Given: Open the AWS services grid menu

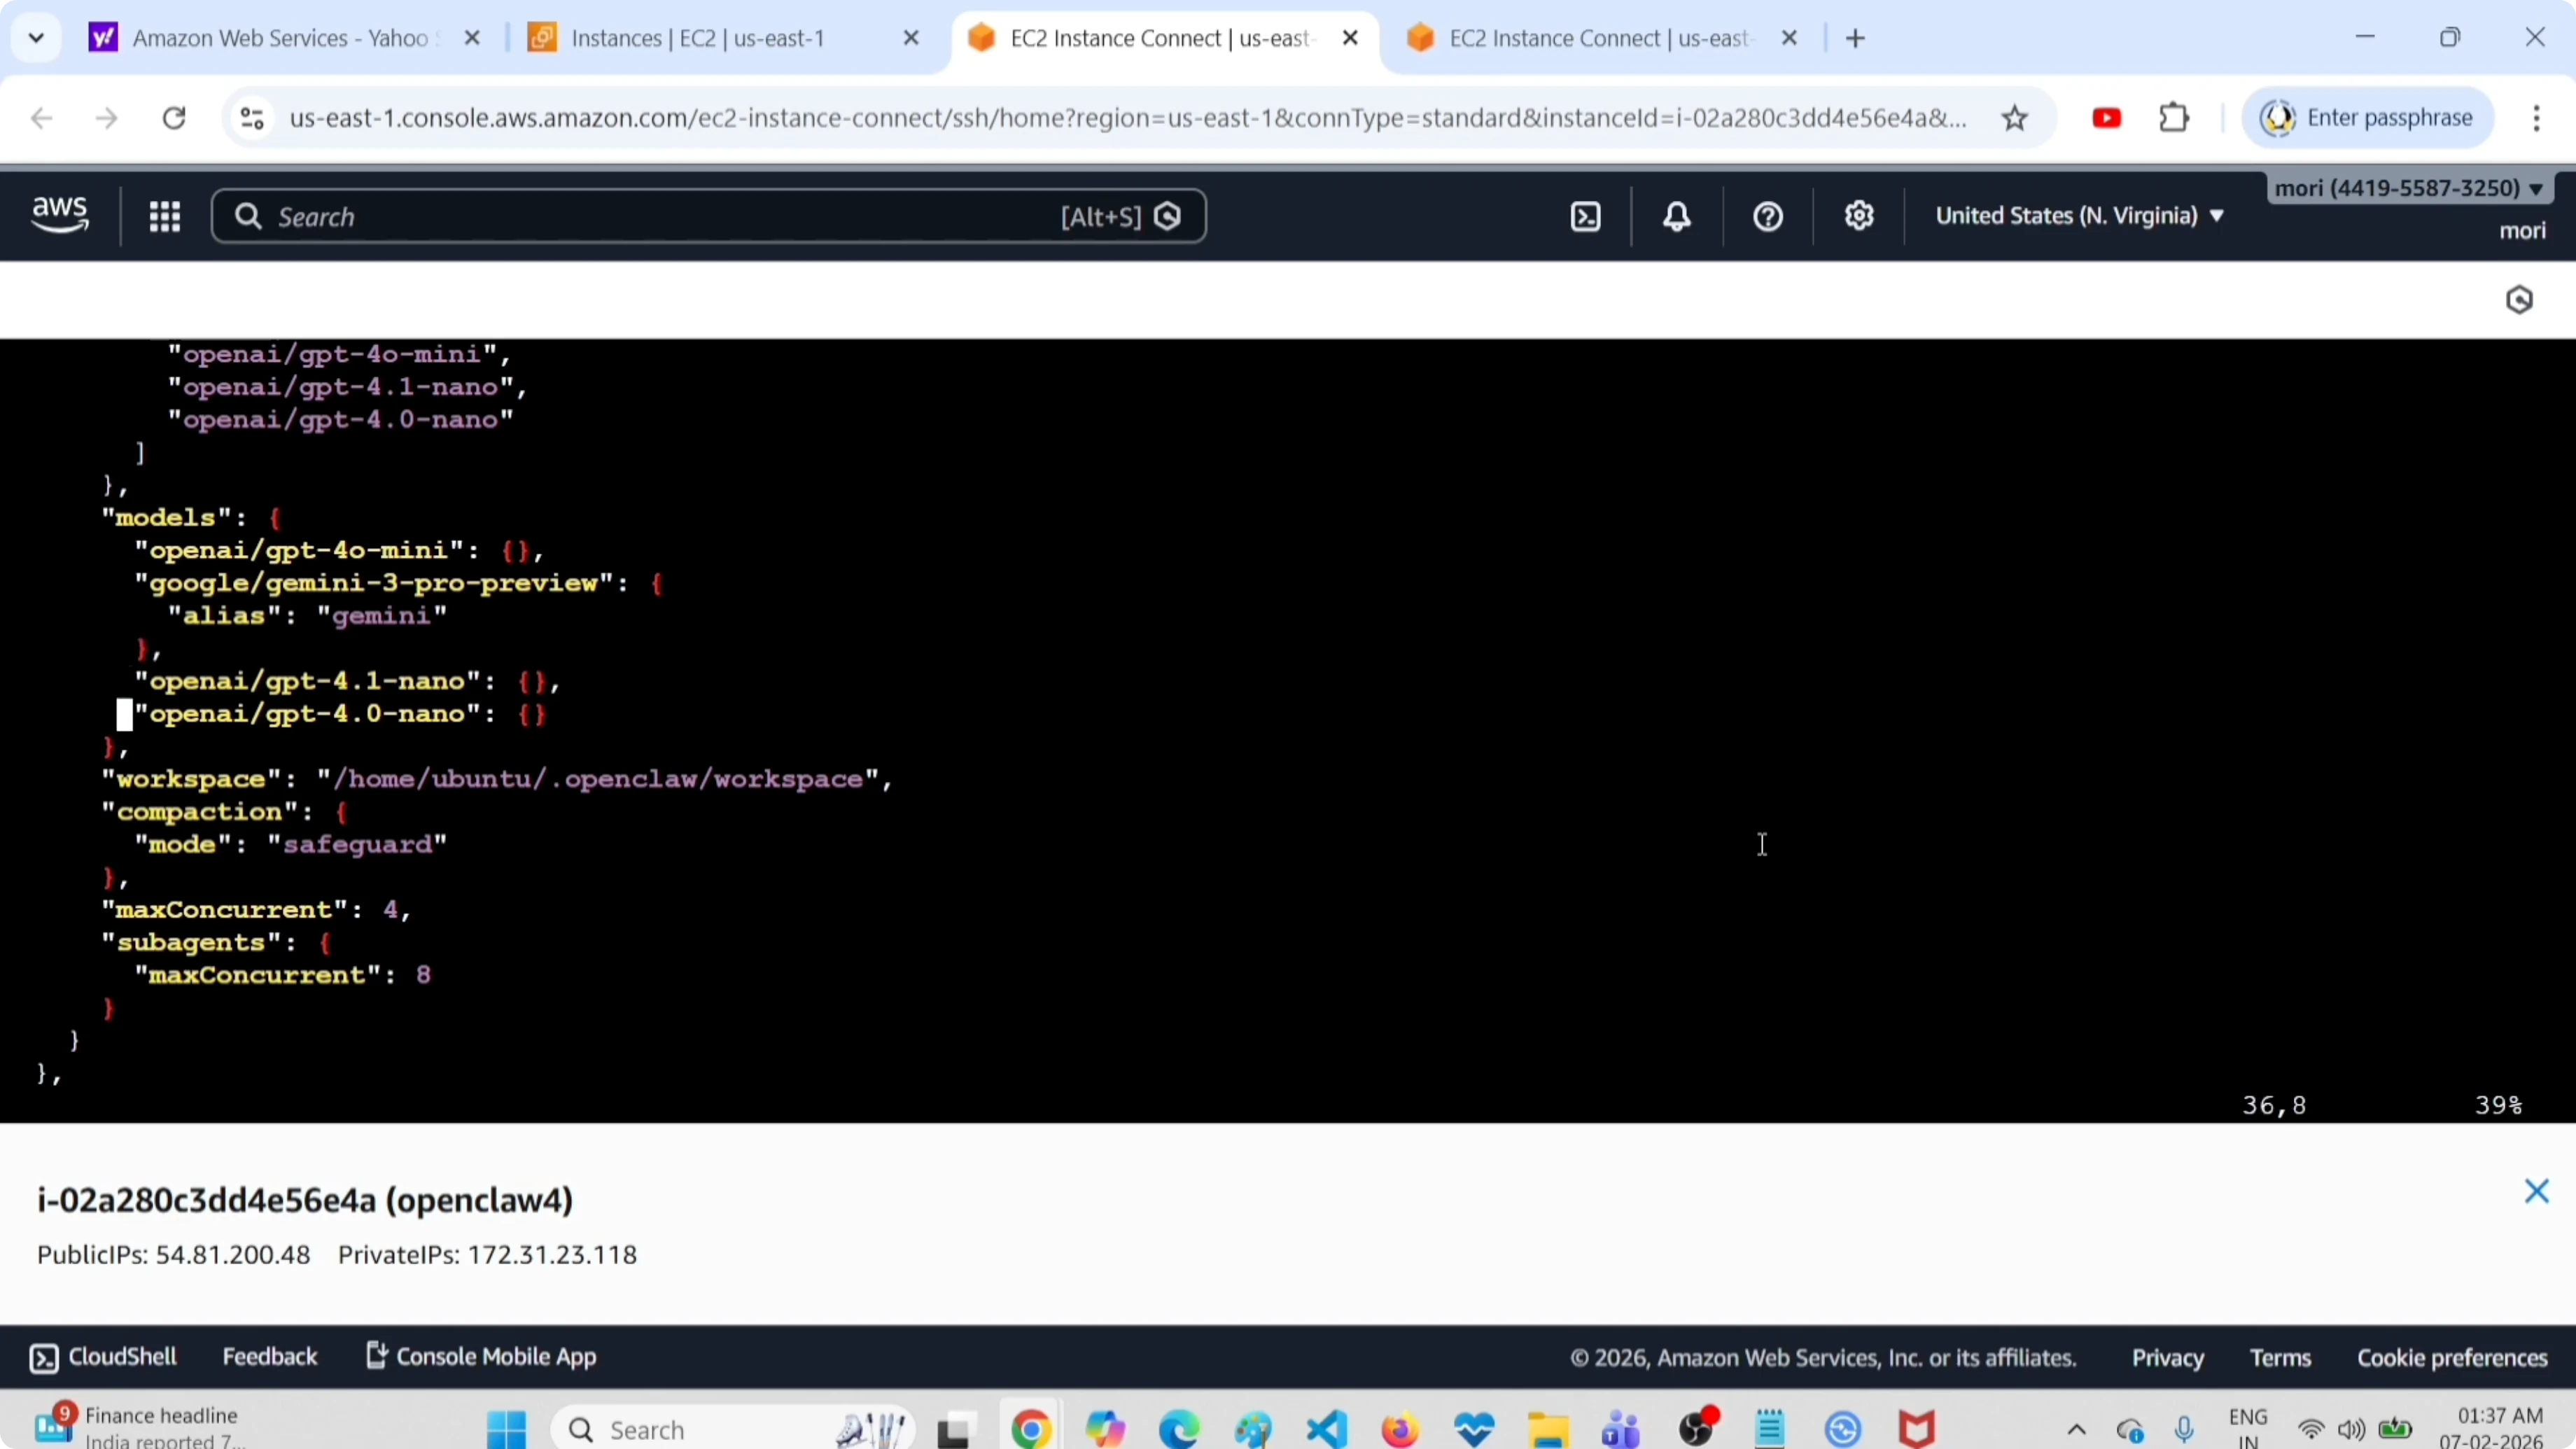Looking at the screenshot, I should point(165,217).
